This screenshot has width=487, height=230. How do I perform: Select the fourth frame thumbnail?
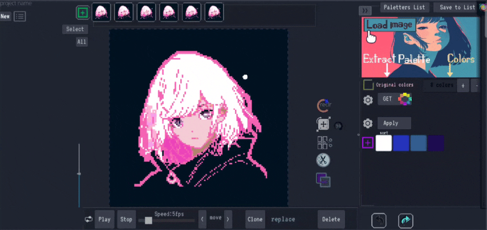coord(169,12)
